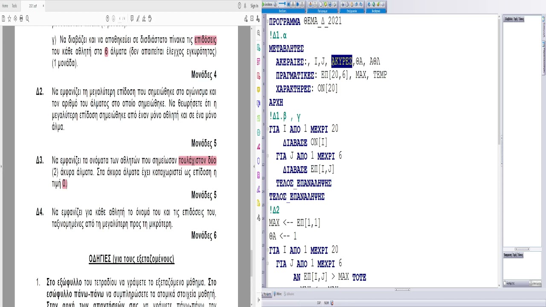Click the PDF print icon
The height and width of the screenshot is (307, 546).
point(21,18)
